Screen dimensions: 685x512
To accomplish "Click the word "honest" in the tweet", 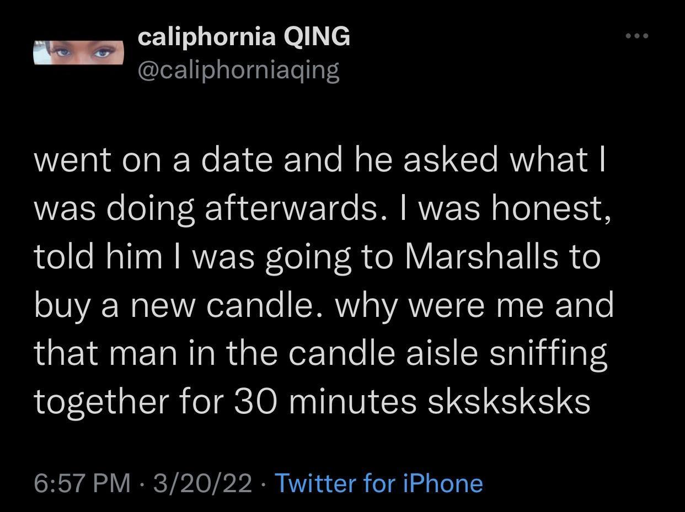I will [549, 208].
